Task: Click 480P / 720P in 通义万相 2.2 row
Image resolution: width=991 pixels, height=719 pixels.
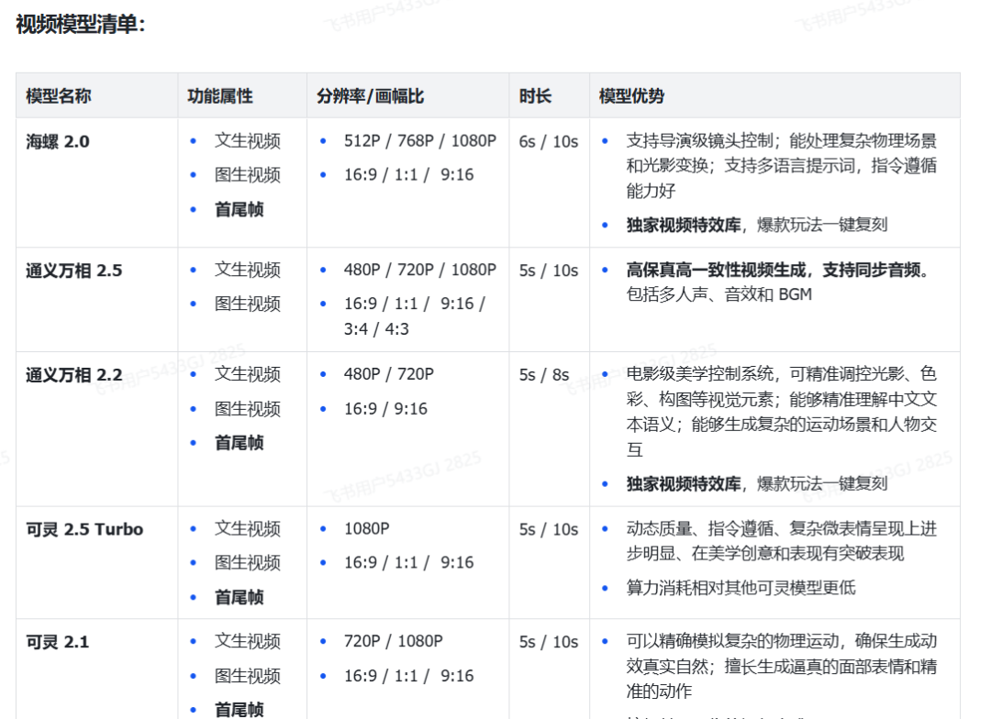Action: 388,374
